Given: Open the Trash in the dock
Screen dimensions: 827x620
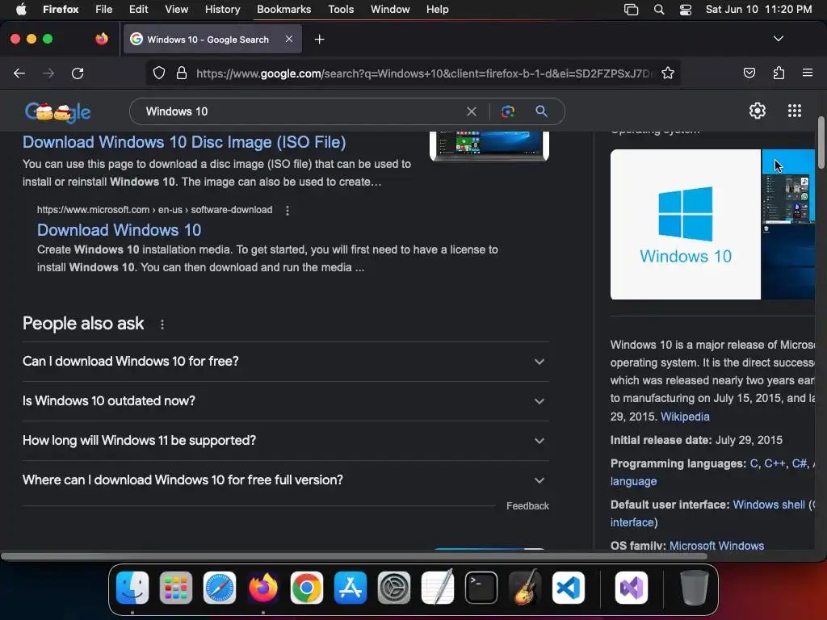Looking at the screenshot, I should click(x=695, y=588).
